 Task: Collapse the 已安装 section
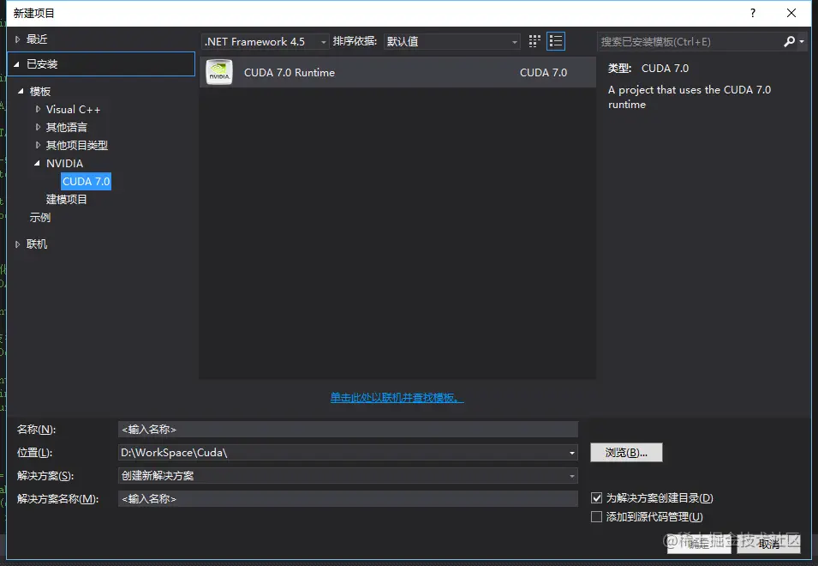(16, 64)
